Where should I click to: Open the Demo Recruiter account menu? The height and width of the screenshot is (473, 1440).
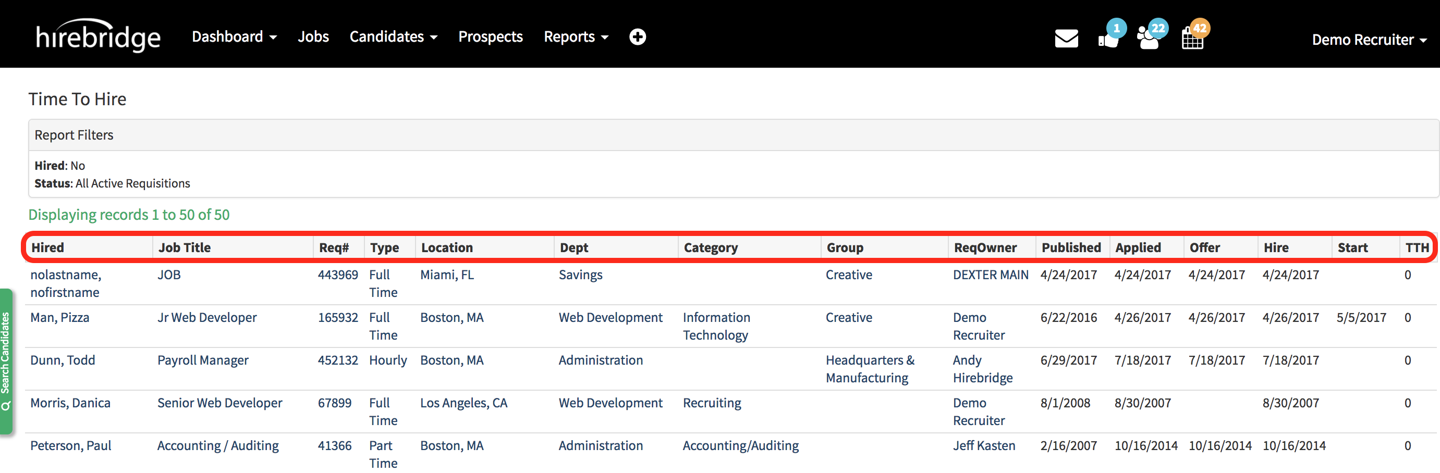[1369, 40]
